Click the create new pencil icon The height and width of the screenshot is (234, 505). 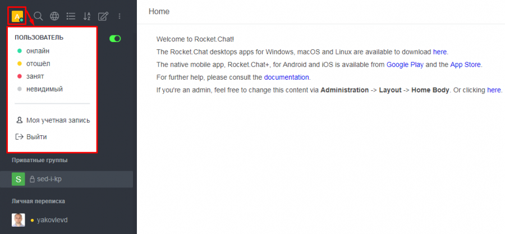[103, 16]
